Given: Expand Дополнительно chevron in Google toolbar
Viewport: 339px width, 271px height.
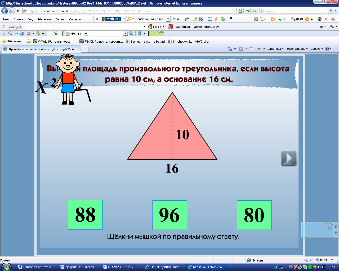Looking at the screenshot, I should [x=218, y=26].
